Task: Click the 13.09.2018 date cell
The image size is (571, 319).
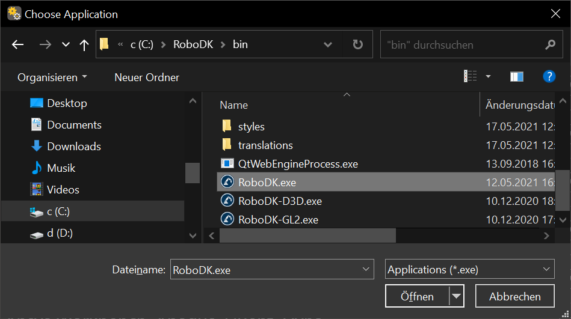Action: point(520,163)
